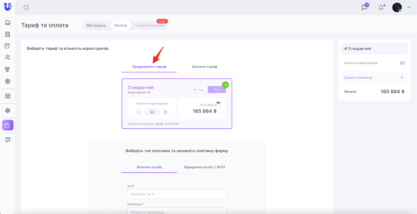The image size is (417, 214).
Task: Decrease user count with minus button
Action: (x=139, y=112)
